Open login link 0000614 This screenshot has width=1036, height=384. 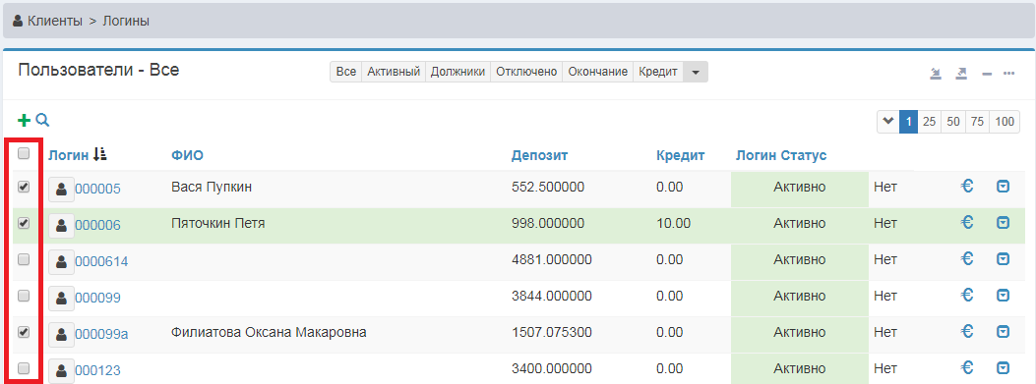click(101, 262)
